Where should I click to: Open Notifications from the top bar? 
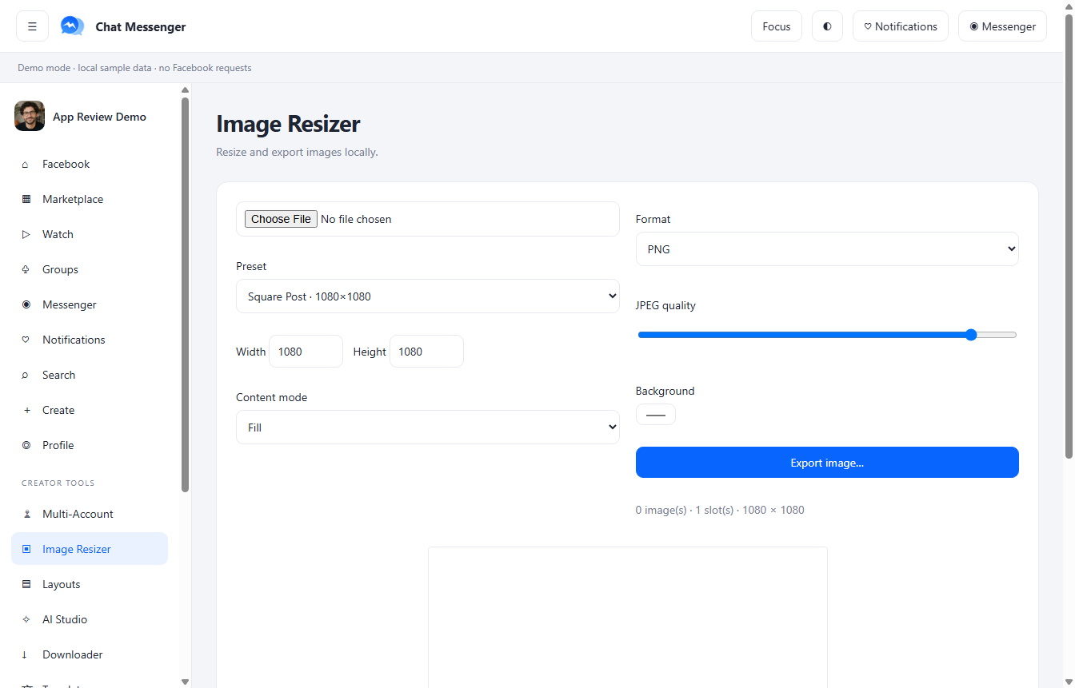901,26
